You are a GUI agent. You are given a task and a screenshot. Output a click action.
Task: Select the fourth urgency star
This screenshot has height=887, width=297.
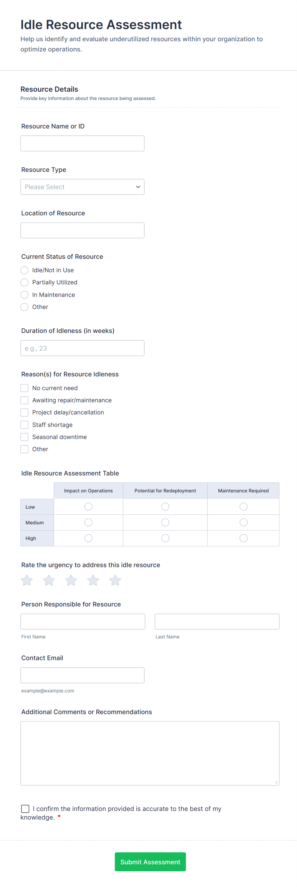coord(93,580)
